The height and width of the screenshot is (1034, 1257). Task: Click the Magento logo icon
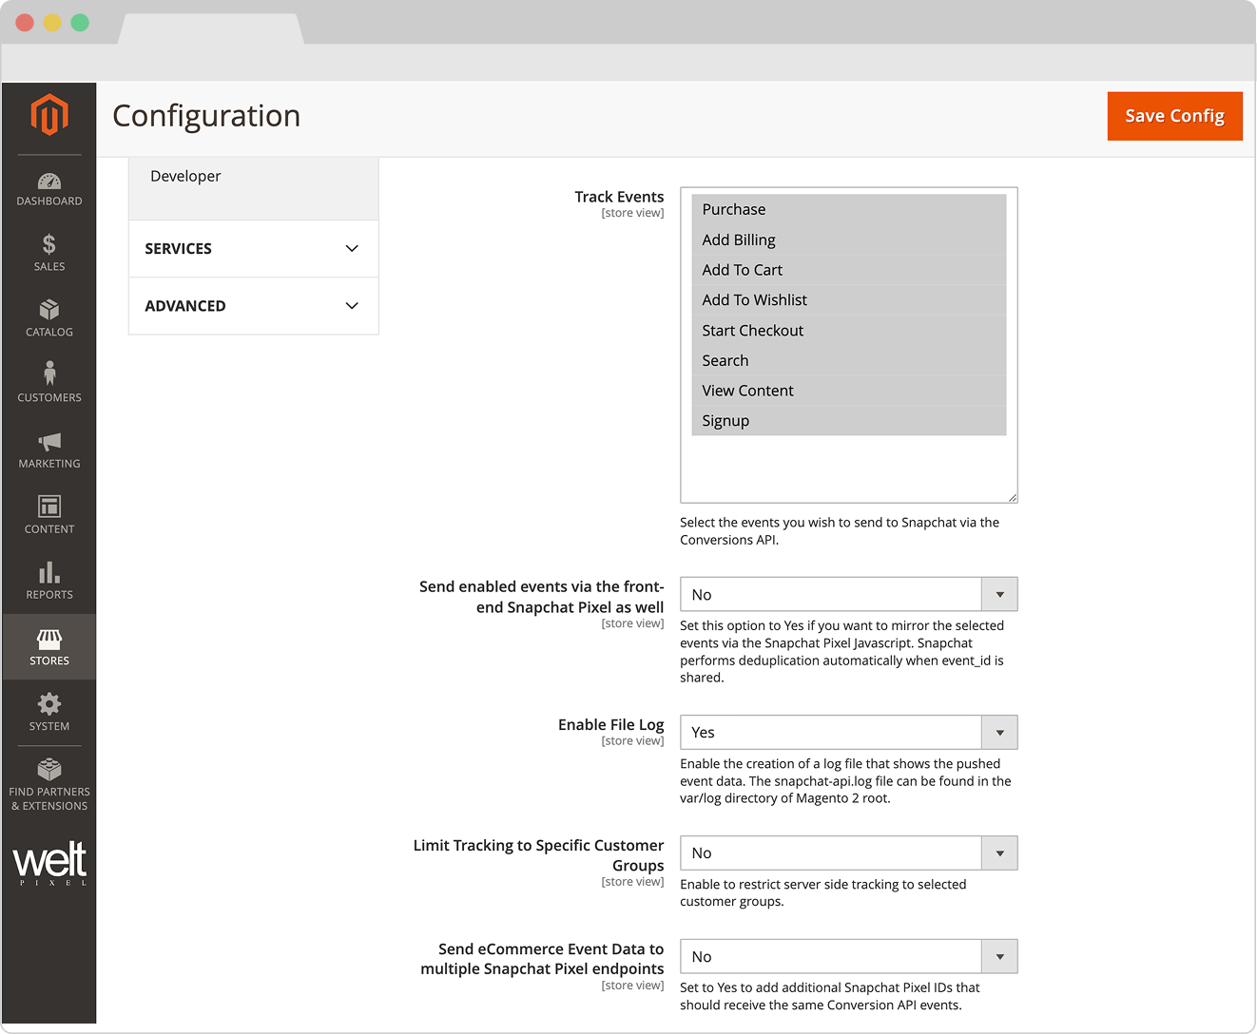tap(49, 116)
